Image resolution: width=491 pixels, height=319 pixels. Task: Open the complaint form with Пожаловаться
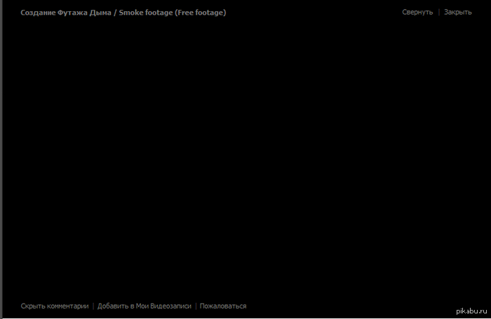pos(223,306)
